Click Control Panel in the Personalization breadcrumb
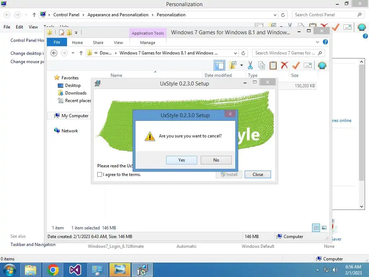The image size is (369, 277). coord(66,14)
